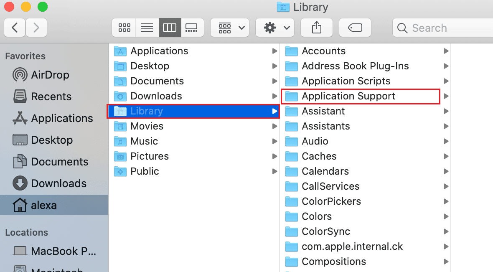Click the Calendars folder icon
The height and width of the screenshot is (272, 493).
pyautogui.click(x=292, y=171)
